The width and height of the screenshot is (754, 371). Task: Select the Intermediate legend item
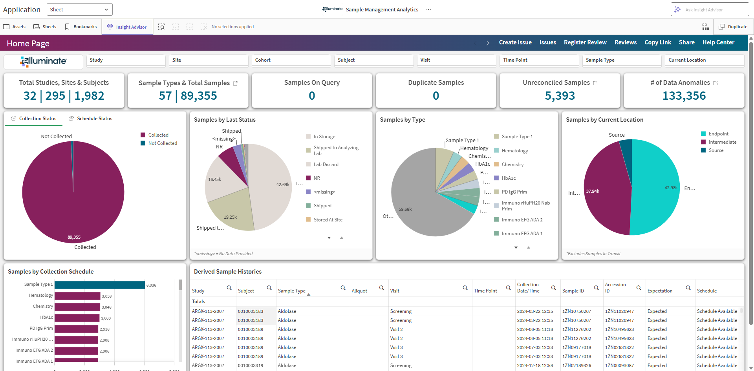pyautogui.click(x=719, y=142)
